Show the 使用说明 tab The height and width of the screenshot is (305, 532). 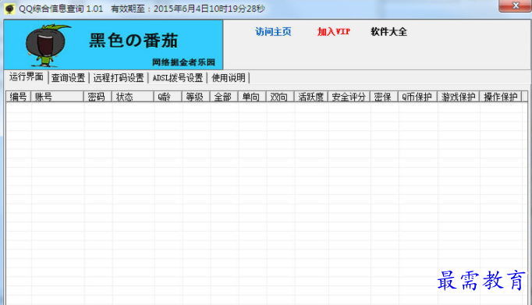pyautogui.click(x=229, y=78)
